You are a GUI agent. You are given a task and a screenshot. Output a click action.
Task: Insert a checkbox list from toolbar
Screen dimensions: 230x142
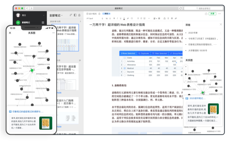click(x=145, y=18)
